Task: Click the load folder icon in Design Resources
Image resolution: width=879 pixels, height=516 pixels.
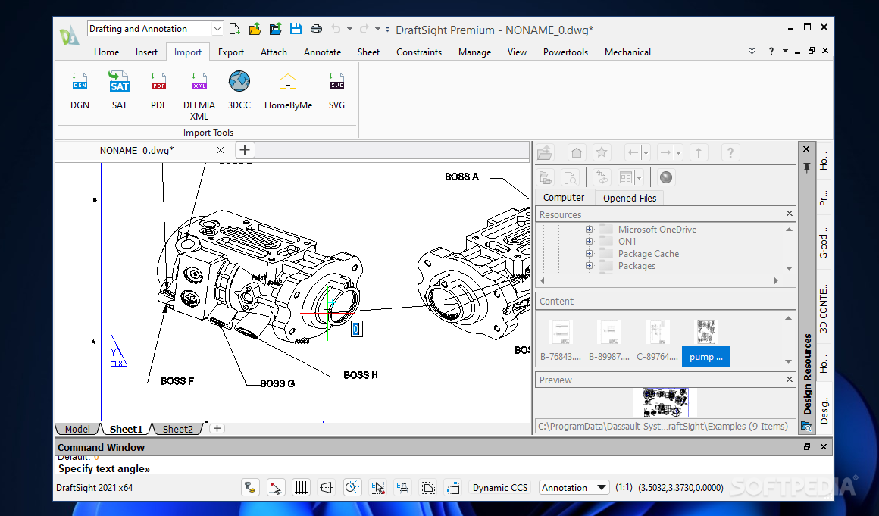Action: [545, 152]
